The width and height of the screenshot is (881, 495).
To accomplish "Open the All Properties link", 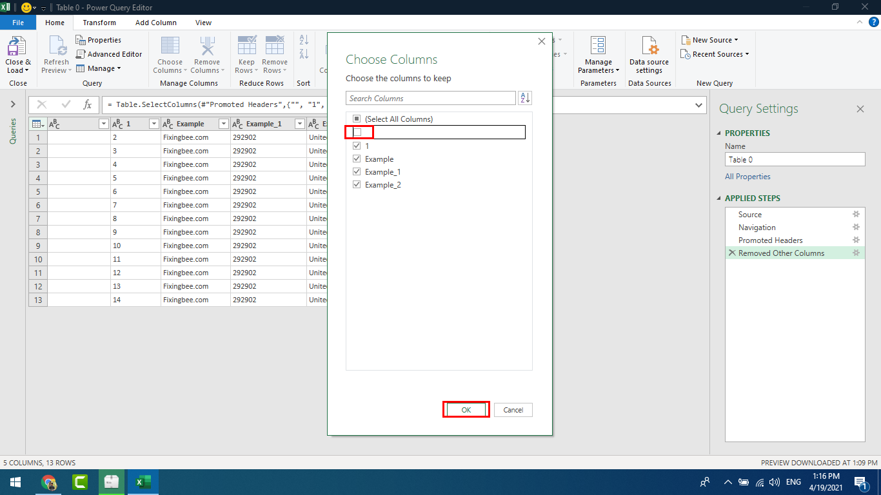I will pos(747,177).
